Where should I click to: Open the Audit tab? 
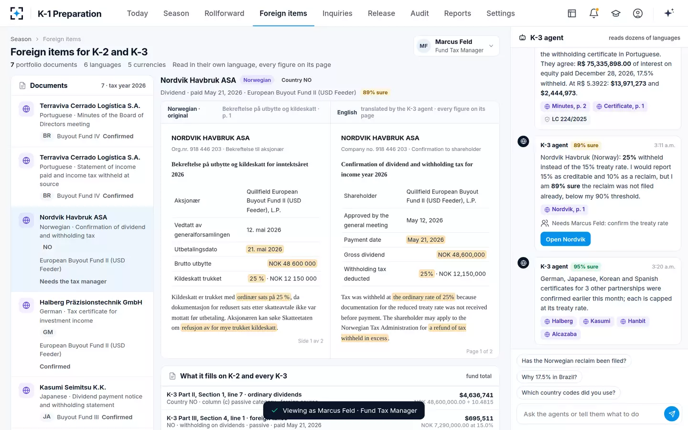point(419,13)
